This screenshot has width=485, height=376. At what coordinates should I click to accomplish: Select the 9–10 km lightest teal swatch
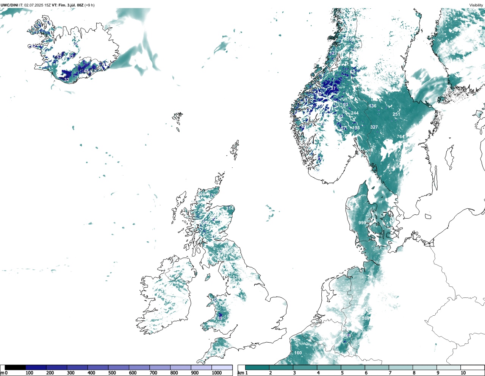[x=449, y=368]
